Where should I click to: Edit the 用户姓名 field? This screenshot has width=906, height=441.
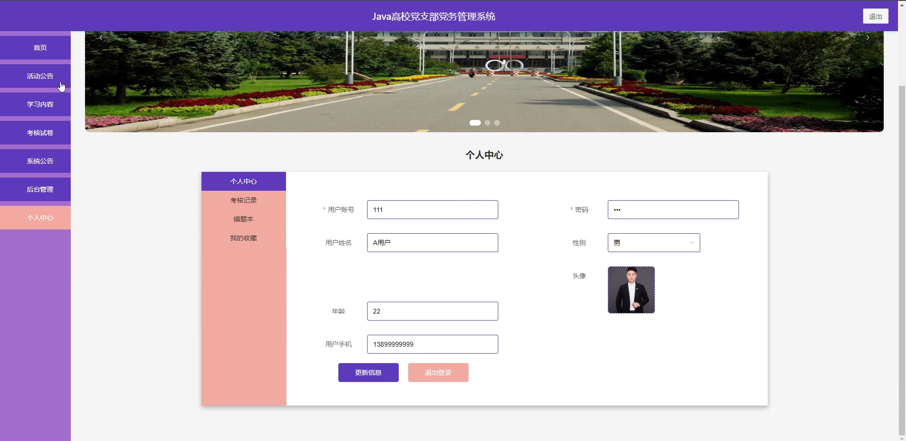(x=432, y=243)
